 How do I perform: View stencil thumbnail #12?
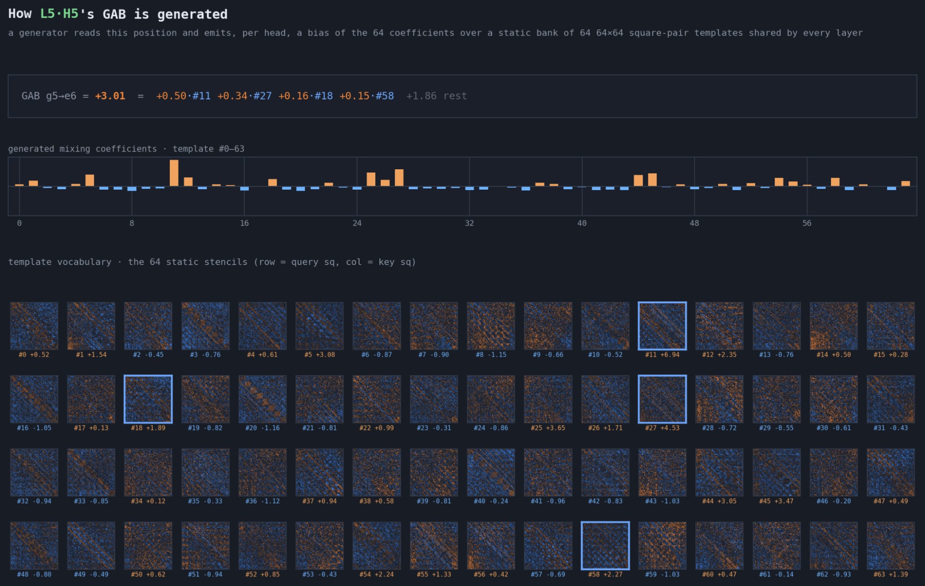(x=720, y=326)
